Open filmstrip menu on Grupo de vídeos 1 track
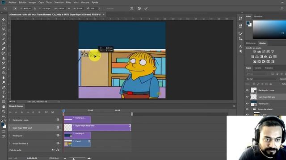 pyautogui.click(x=58, y=143)
